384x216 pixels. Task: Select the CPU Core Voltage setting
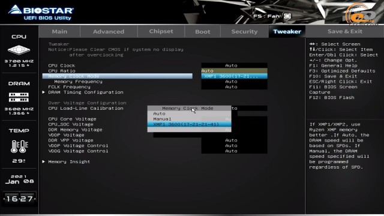click(x=72, y=119)
